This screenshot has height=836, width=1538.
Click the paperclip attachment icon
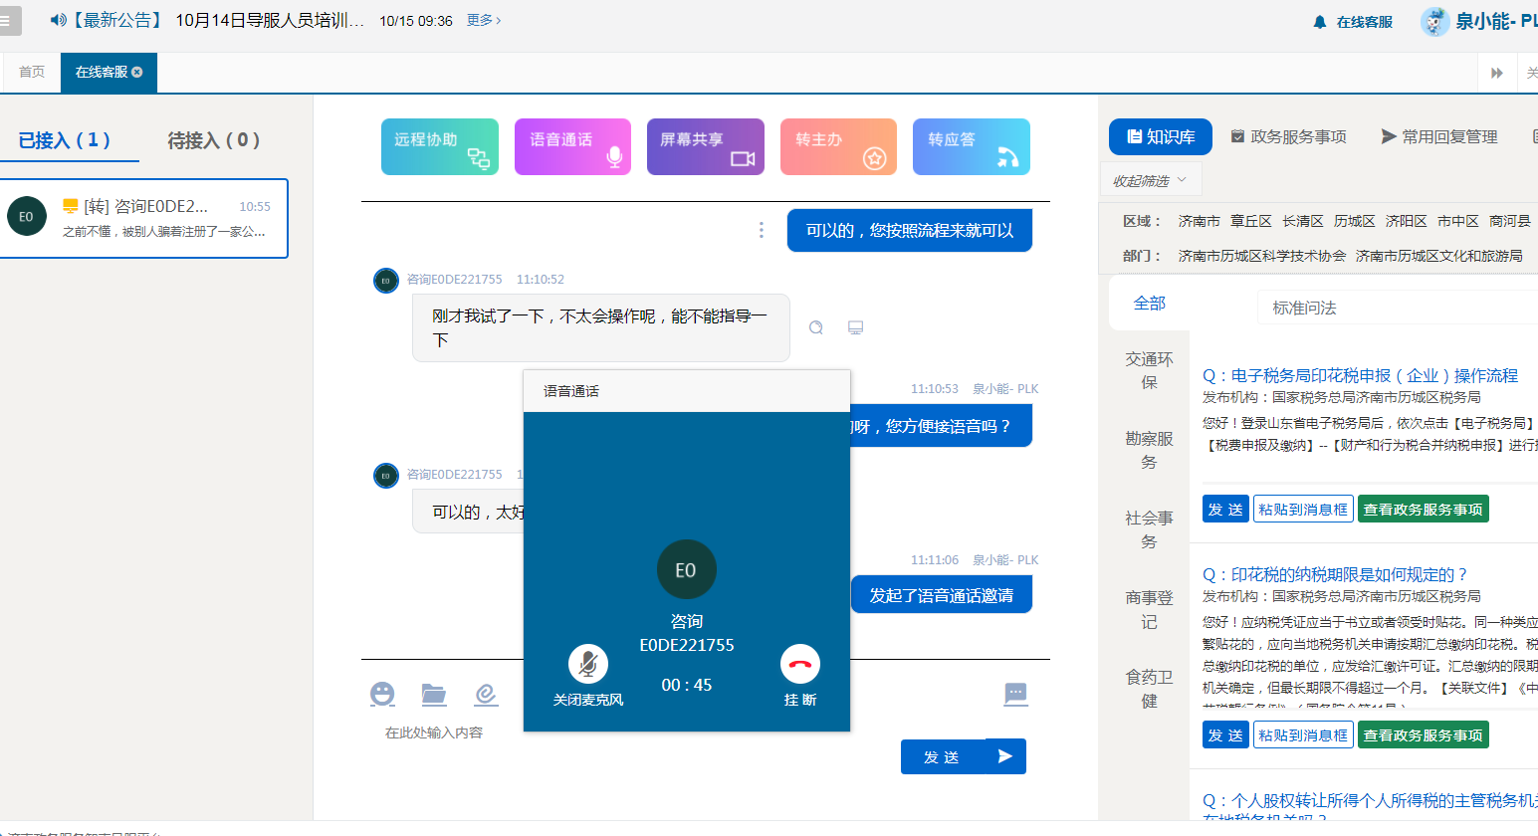486,694
